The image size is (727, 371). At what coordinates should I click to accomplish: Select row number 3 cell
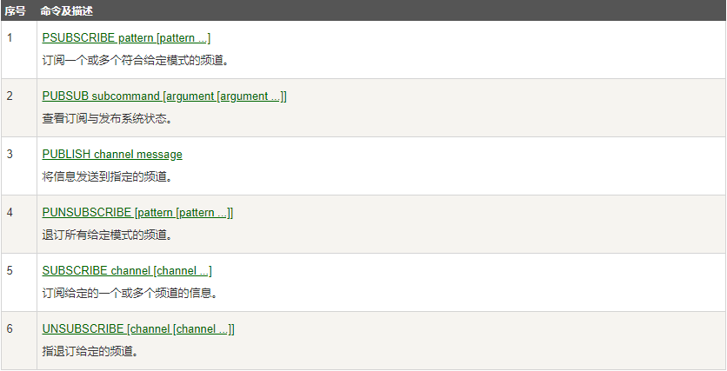18,166
